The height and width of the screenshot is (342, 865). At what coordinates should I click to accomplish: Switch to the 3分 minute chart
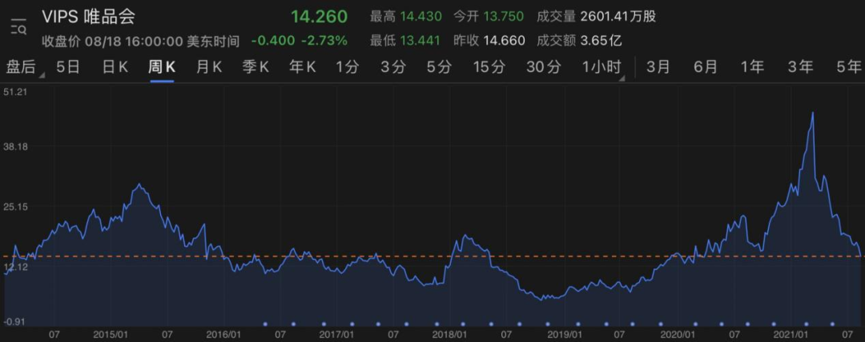[x=393, y=67]
